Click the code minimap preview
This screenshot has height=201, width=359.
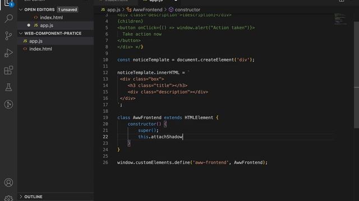[340, 19]
